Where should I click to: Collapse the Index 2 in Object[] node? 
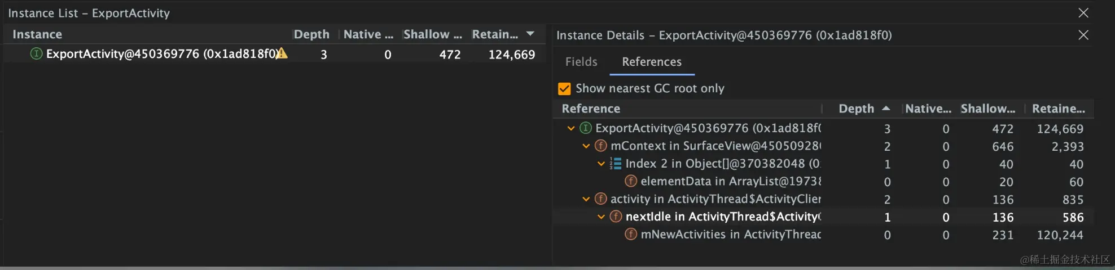(601, 164)
